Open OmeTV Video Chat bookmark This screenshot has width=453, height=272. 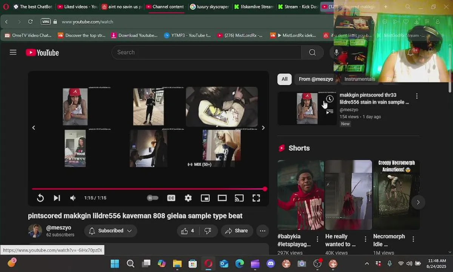28,36
